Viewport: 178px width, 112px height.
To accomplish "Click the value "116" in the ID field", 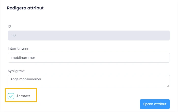I will (13, 35).
